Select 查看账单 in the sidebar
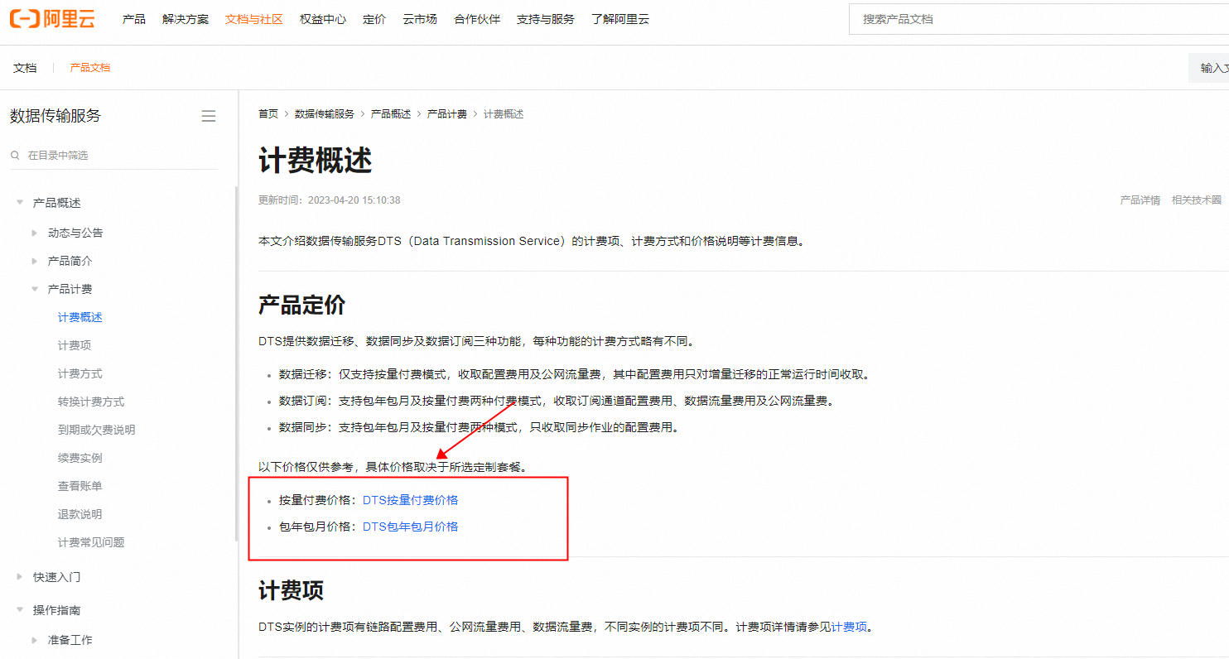Screen dimensions: 1229x659 (x=80, y=487)
